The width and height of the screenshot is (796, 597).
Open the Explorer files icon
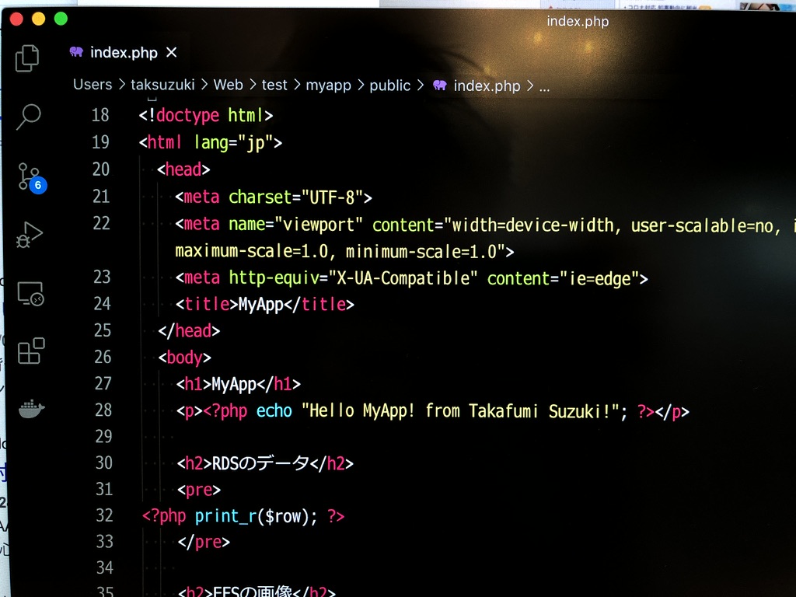coord(28,58)
